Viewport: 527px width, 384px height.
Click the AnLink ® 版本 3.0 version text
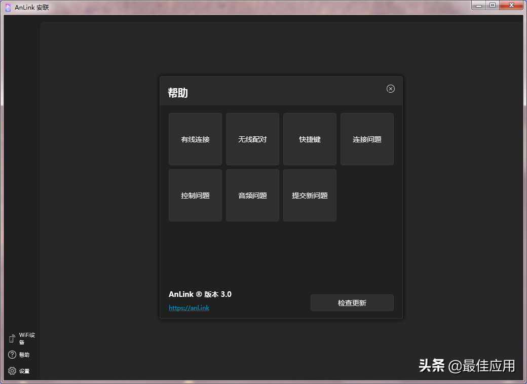202,294
